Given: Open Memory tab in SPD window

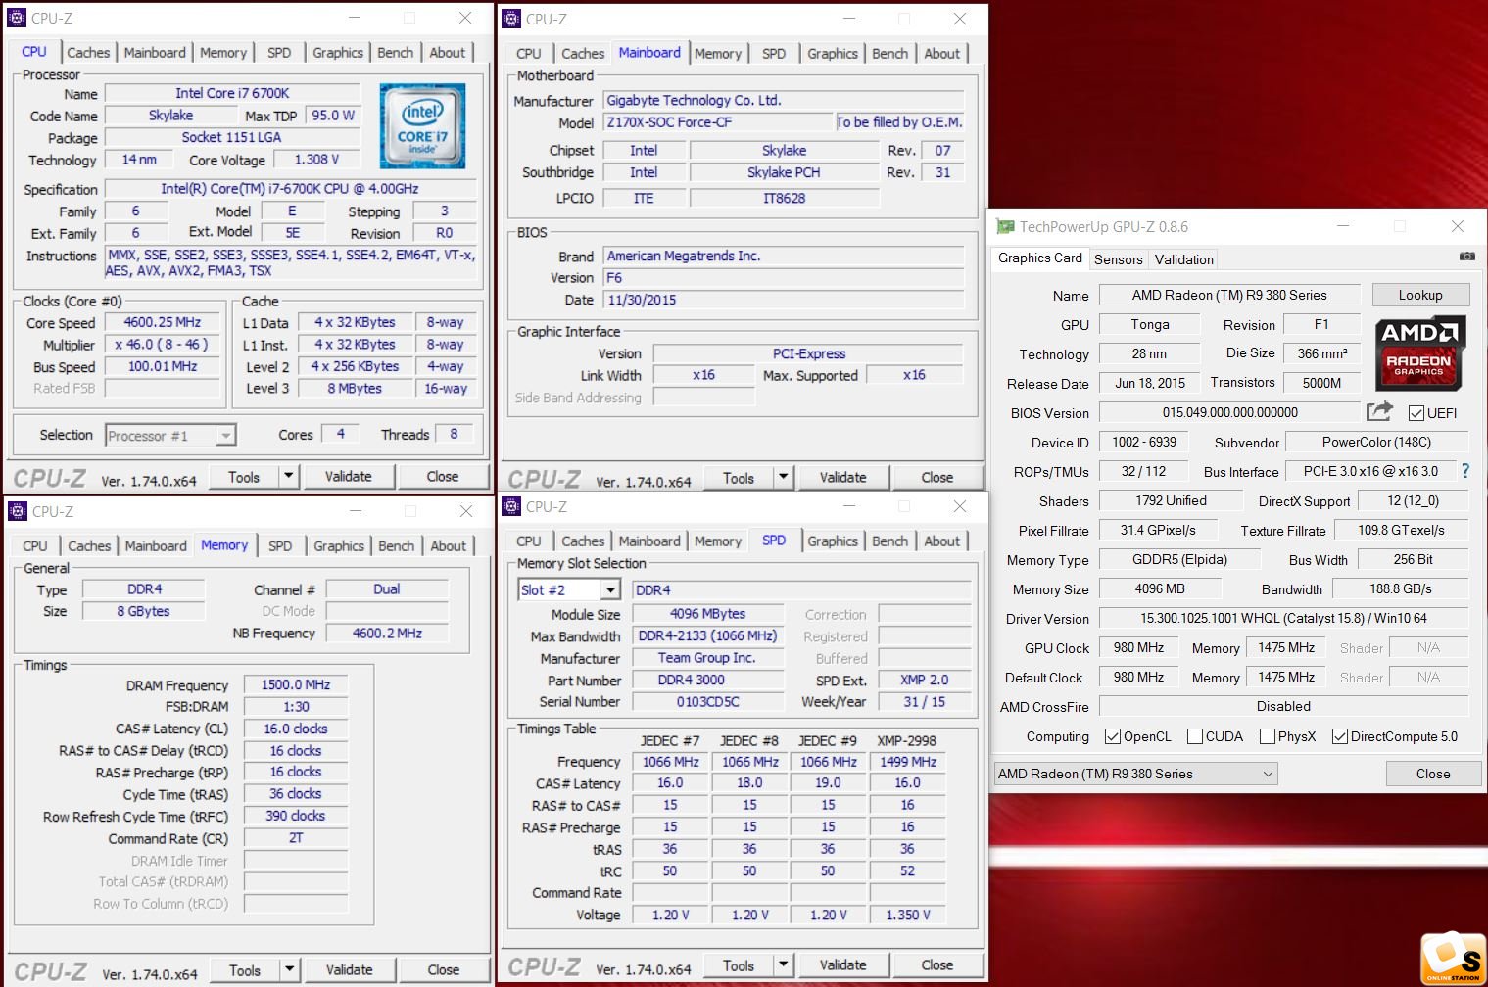Looking at the screenshot, I should pos(718,541).
